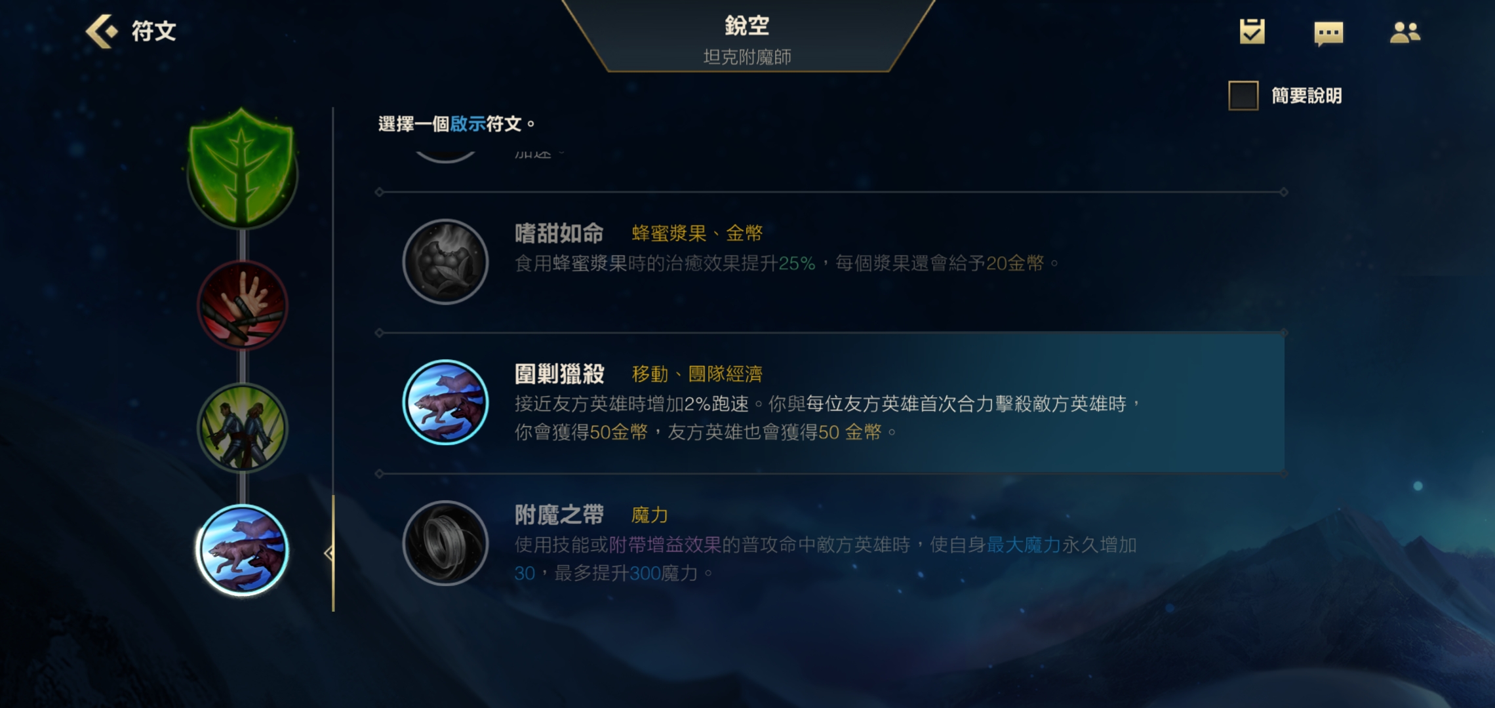Select the 圍剿獵殺 rune description row

[x=831, y=403]
